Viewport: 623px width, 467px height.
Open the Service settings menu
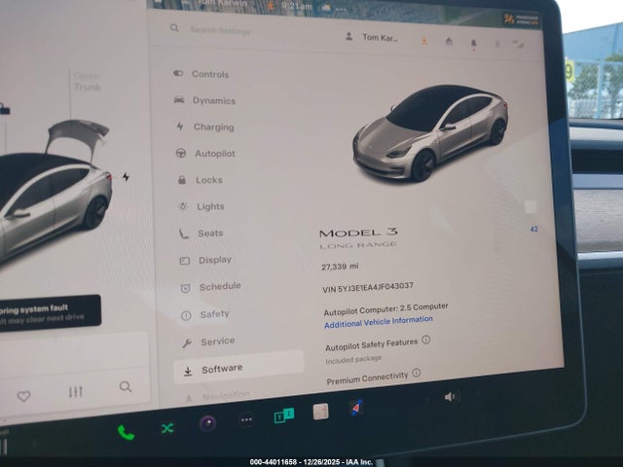click(x=208, y=341)
